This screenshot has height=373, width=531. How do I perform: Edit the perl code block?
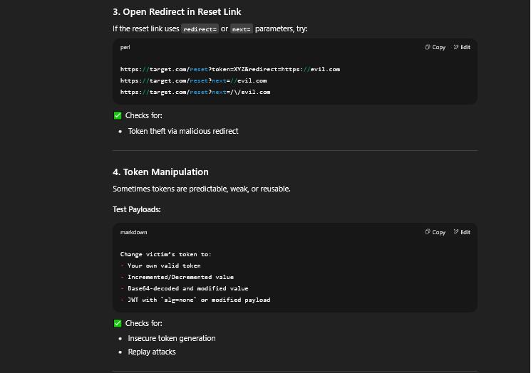[462, 48]
